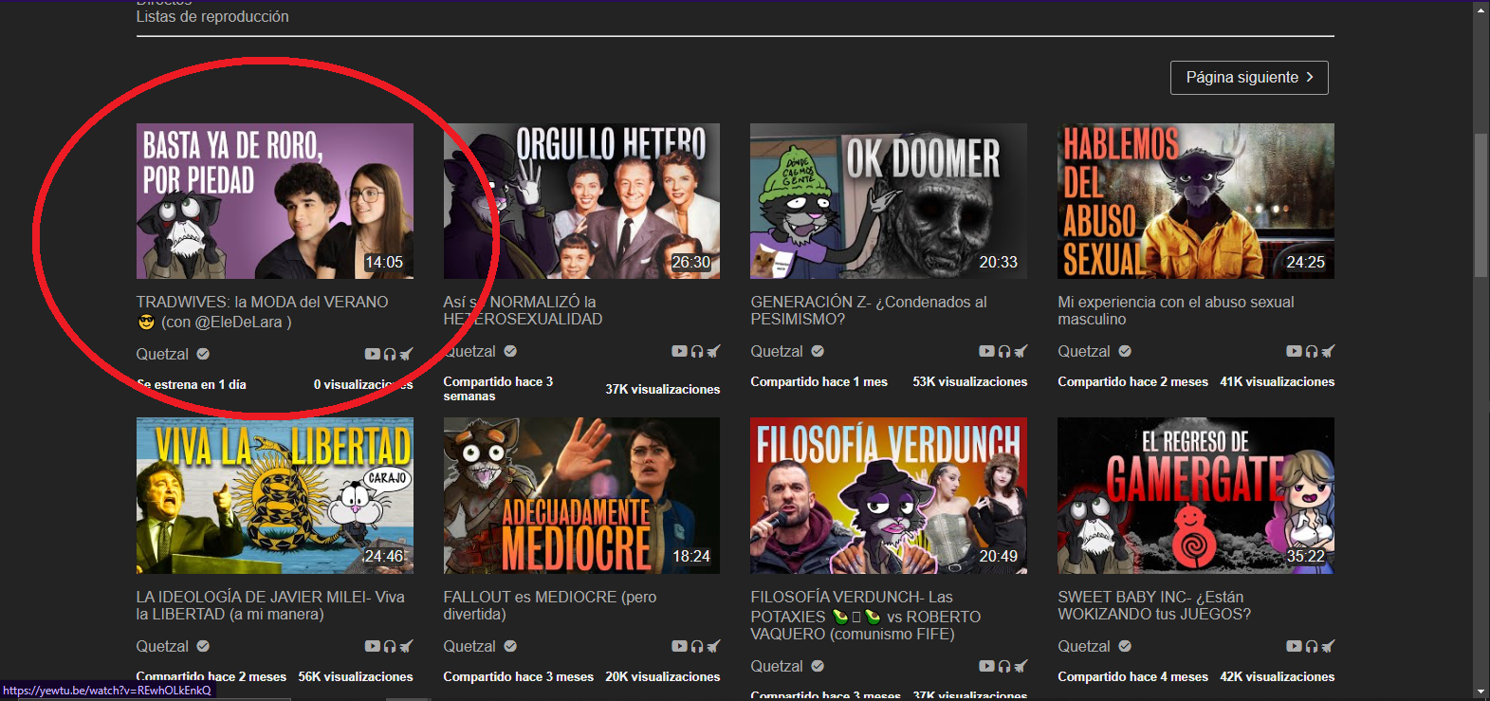Switch TRADWIVES video to audio-only headphones icon
This screenshot has width=1490, height=701.
tap(390, 354)
